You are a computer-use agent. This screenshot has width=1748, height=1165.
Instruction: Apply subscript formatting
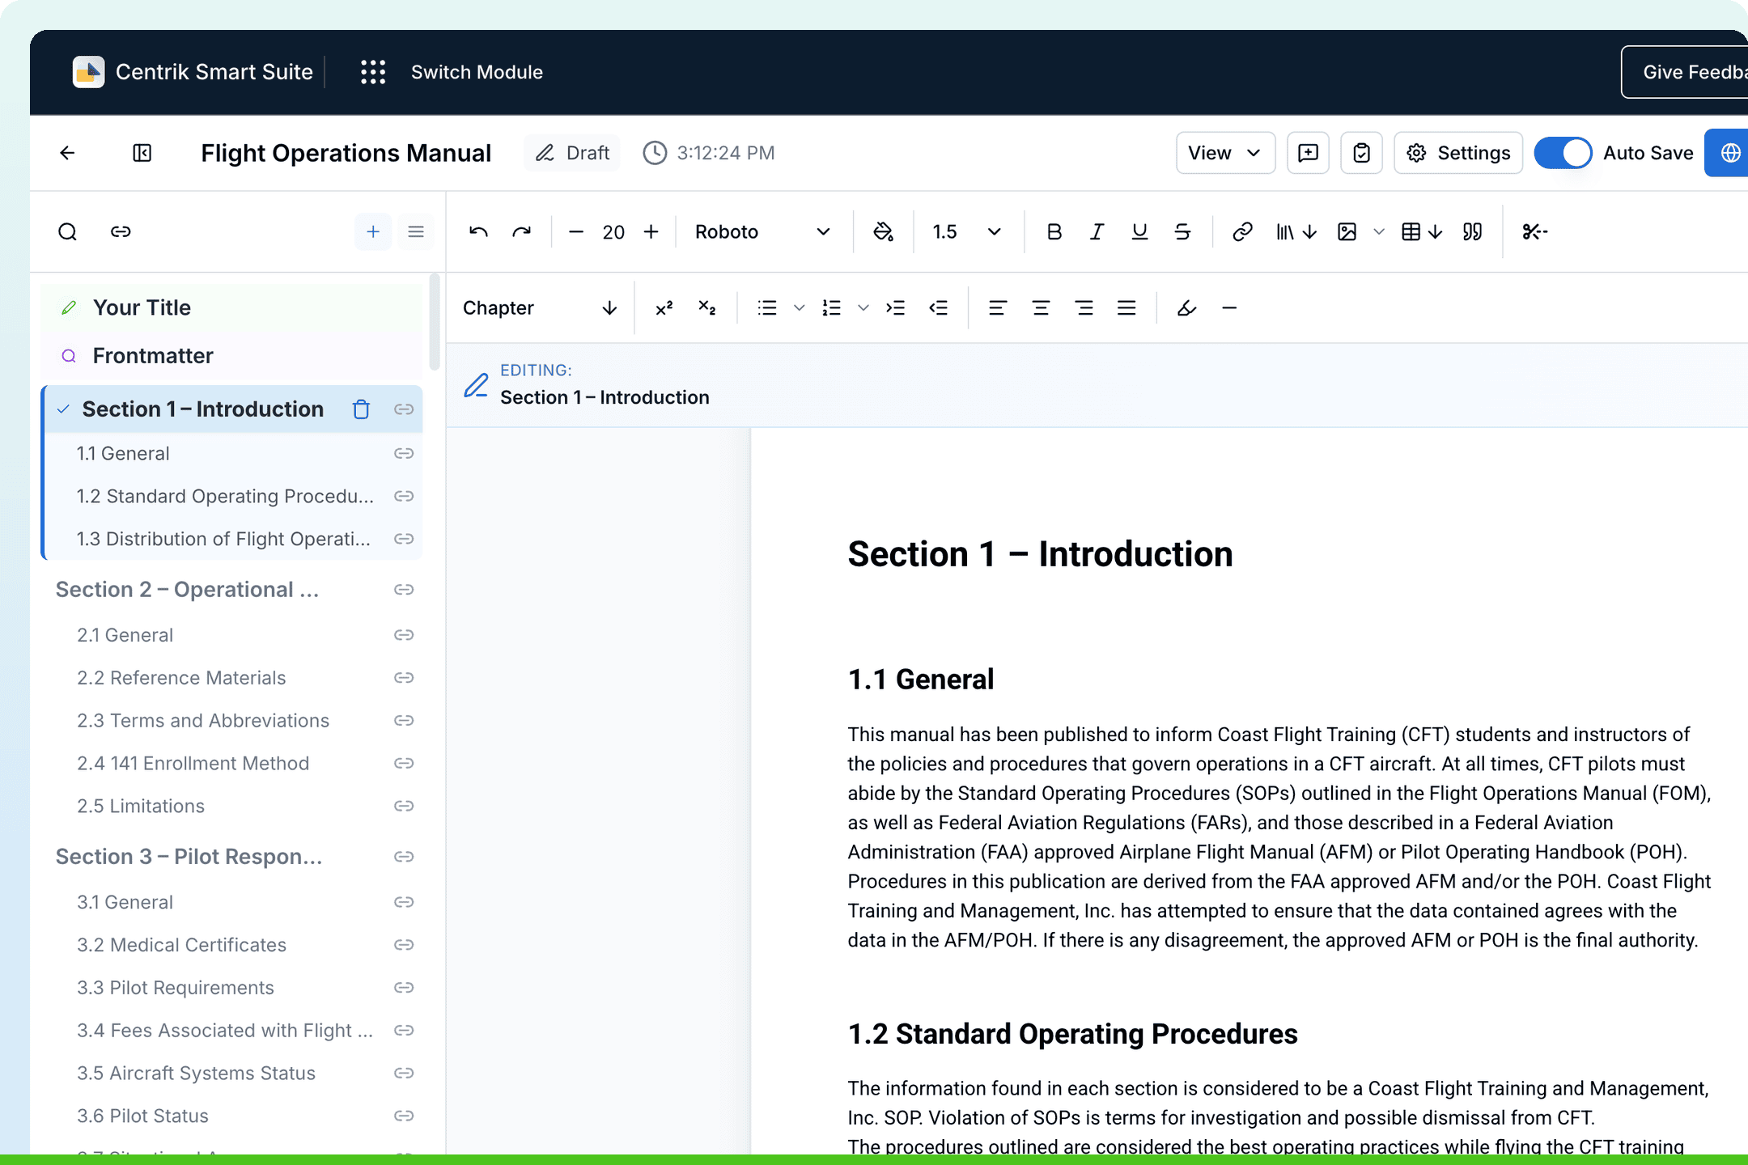click(706, 308)
